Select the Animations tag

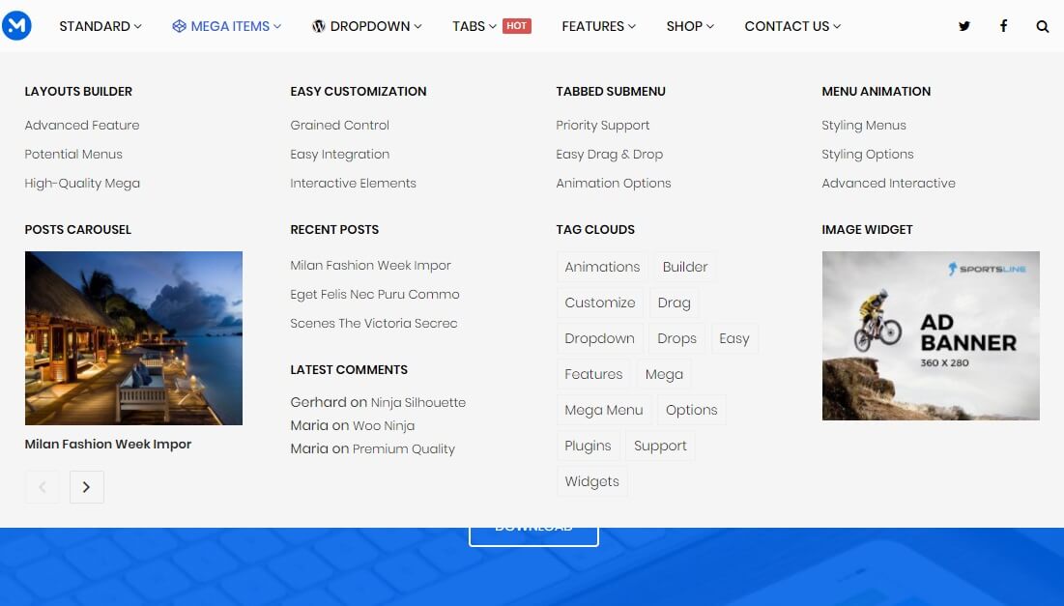coord(602,267)
